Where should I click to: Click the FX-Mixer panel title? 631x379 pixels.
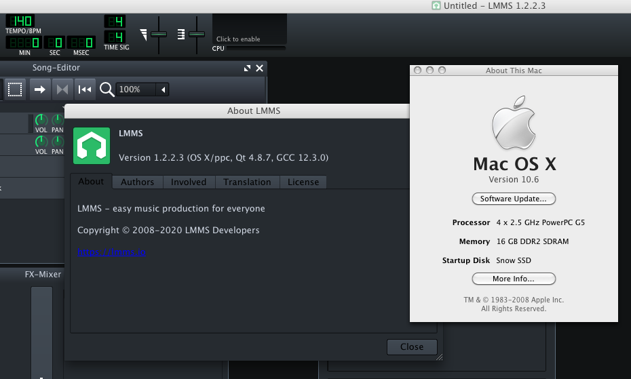[x=43, y=275]
